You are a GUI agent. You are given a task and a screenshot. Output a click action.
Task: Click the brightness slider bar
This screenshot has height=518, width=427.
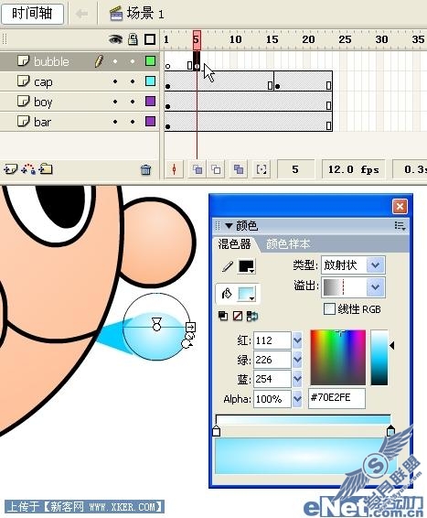point(379,358)
